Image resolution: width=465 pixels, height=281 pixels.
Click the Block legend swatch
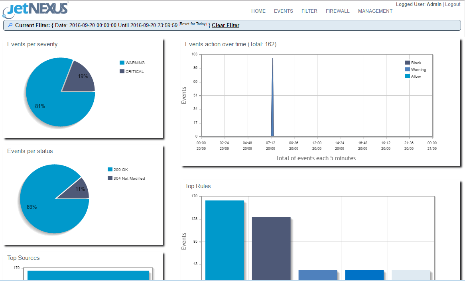pyautogui.click(x=408, y=63)
